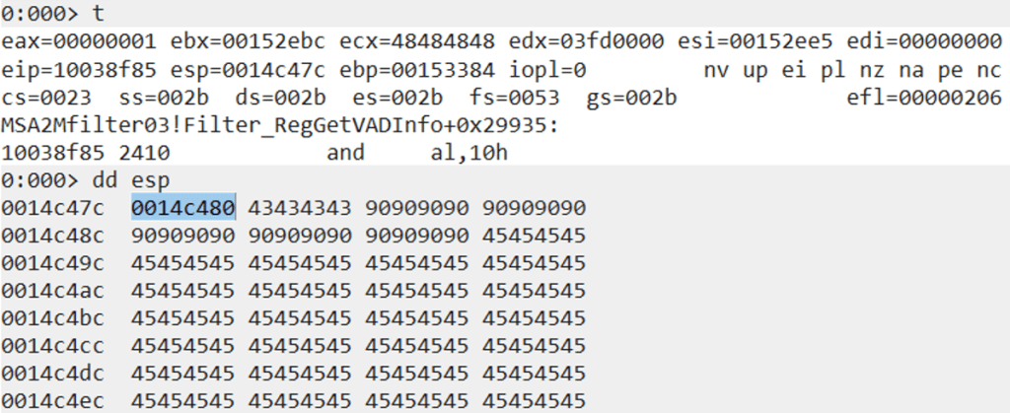Click the 'and' instruction mnemonic
The height and width of the screenshot is (413, 1010).
tap(346, 154)
